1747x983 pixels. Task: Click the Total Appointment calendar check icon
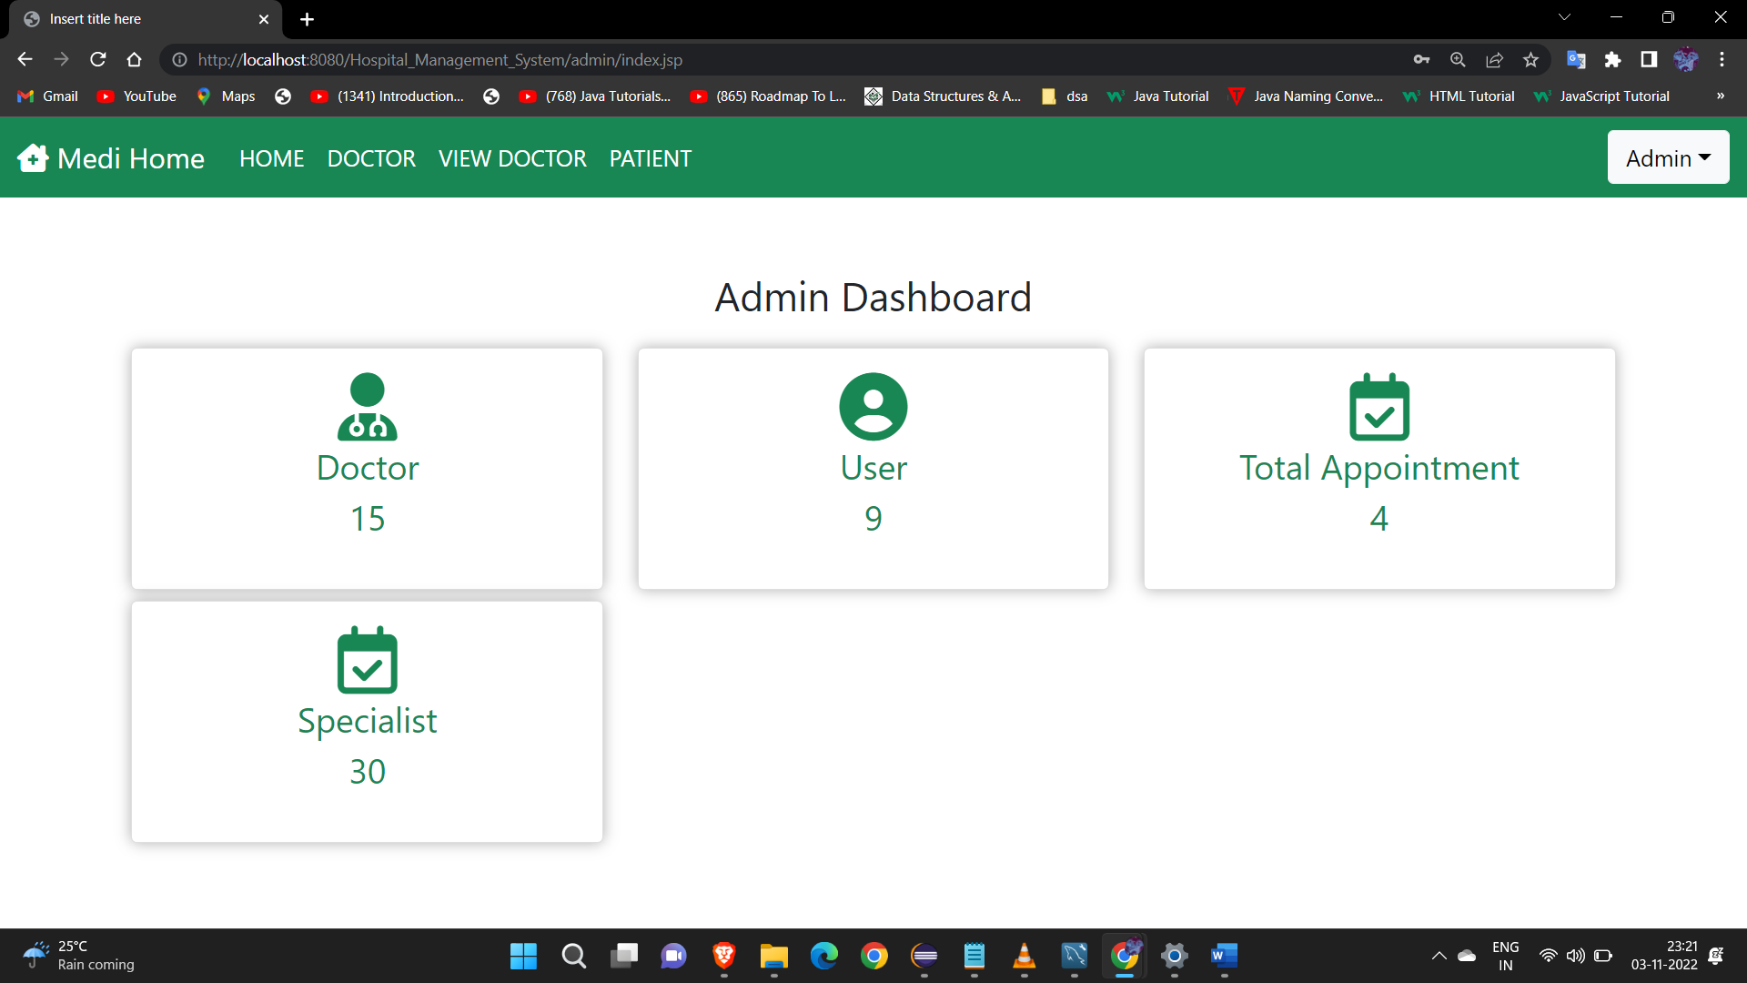(1378, 407)
